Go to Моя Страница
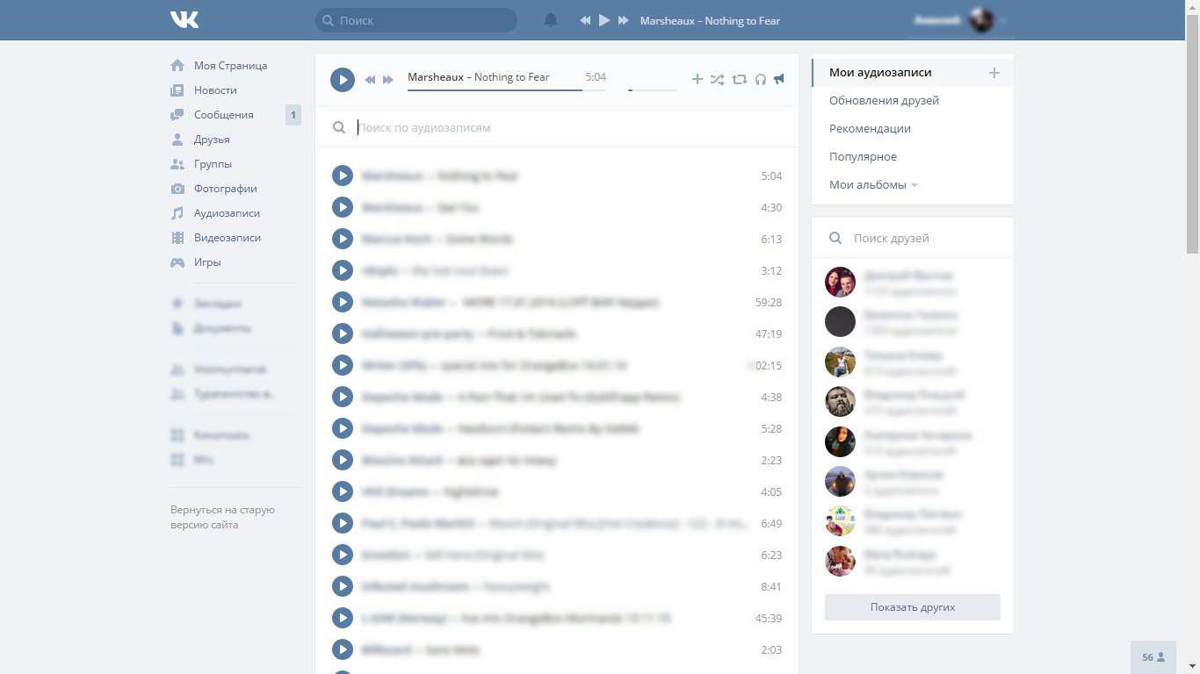The height and width of the screenshot is (674, 1200). pos(230,66)
